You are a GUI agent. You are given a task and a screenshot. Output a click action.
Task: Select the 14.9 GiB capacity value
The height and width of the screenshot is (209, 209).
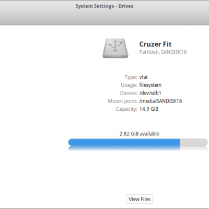point(149,109)
